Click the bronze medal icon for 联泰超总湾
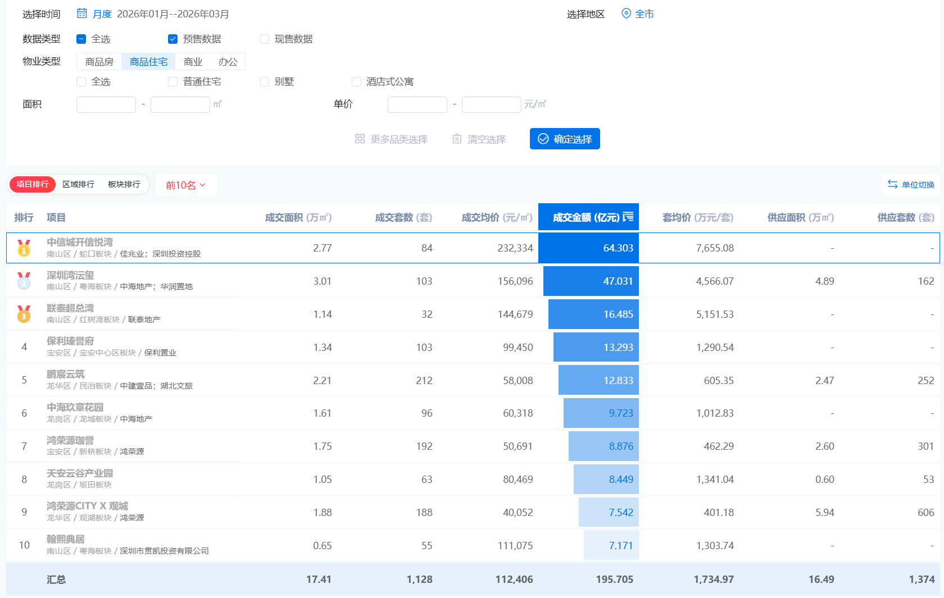Screen dimensions: 944x598 point(24,314)
